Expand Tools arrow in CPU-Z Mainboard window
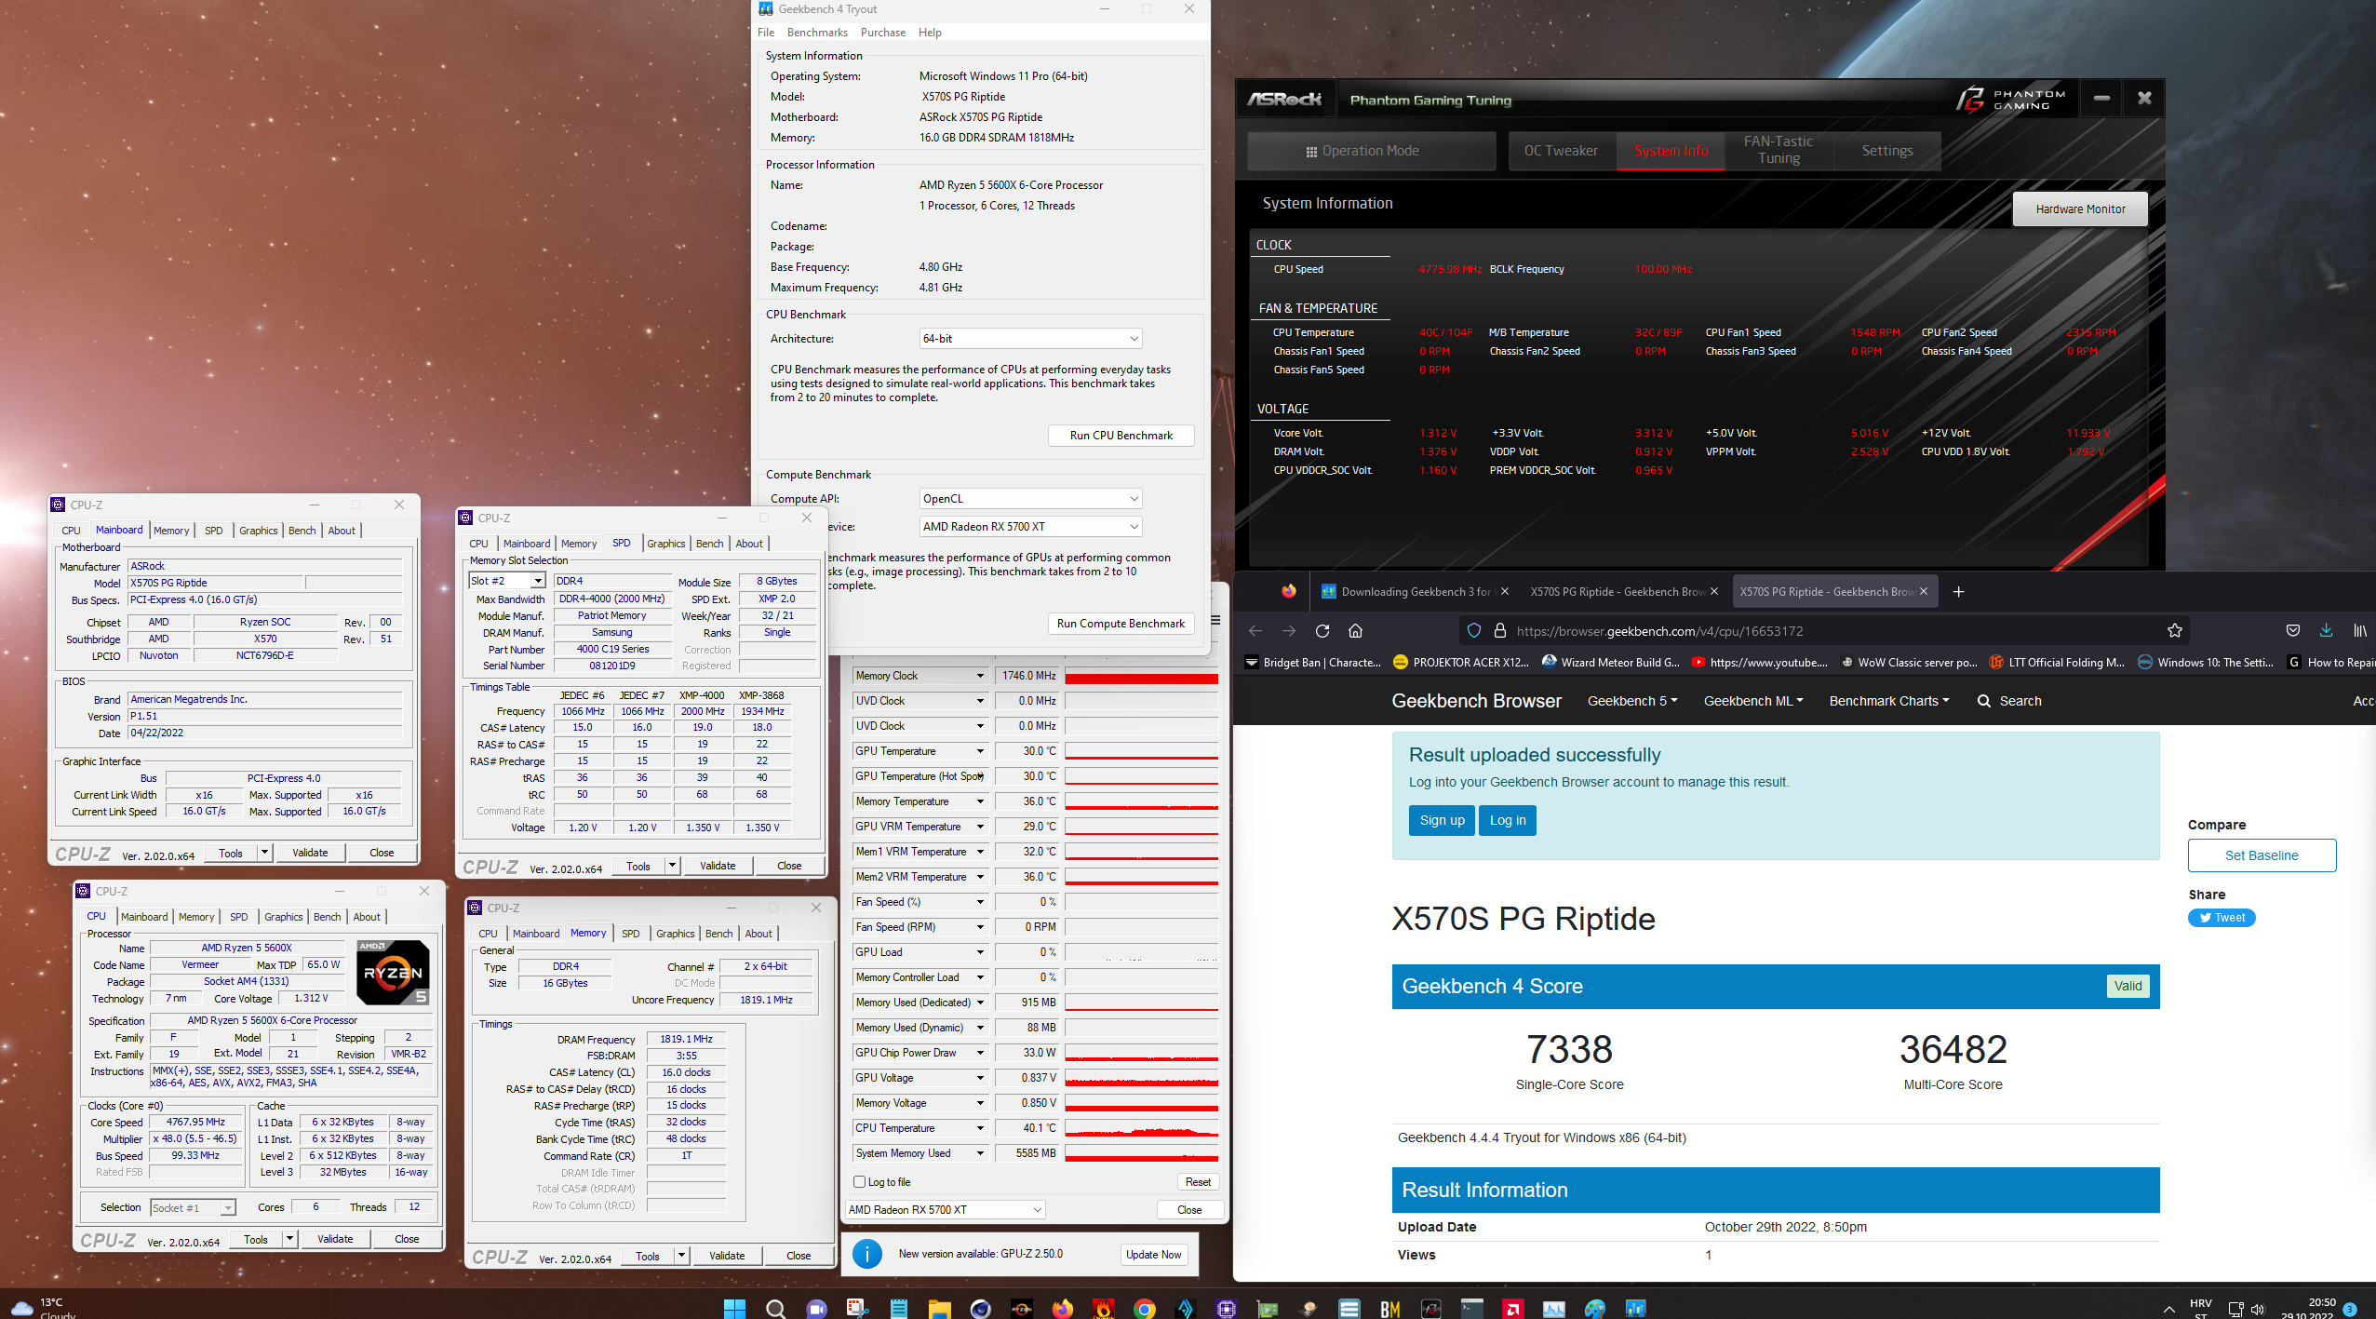 point(264,853)
